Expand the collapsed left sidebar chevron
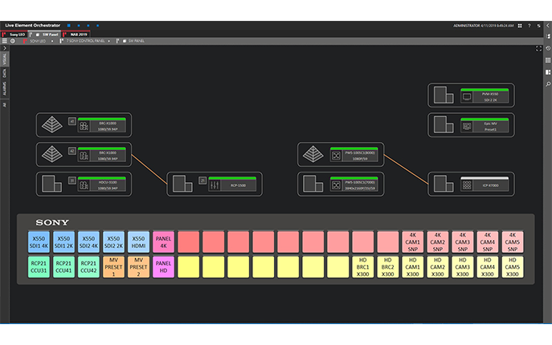Screen dimensions: 552x345 [4, 50]
